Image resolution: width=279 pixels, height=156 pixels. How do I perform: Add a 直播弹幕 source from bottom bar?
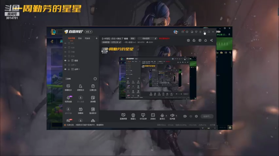123,116
